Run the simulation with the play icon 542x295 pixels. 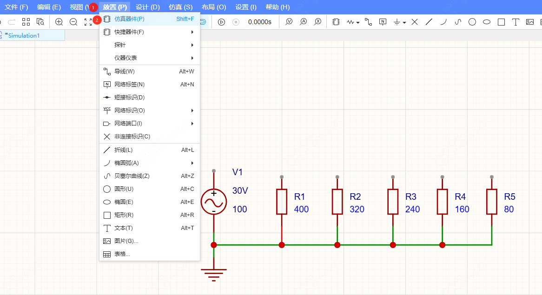(222, 21)
